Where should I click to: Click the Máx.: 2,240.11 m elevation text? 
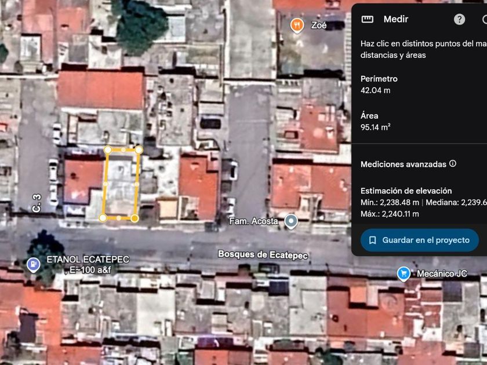tap(390, 214)
